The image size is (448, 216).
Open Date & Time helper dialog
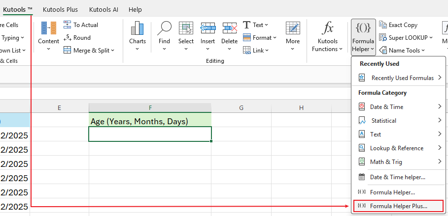click(399, 177)
